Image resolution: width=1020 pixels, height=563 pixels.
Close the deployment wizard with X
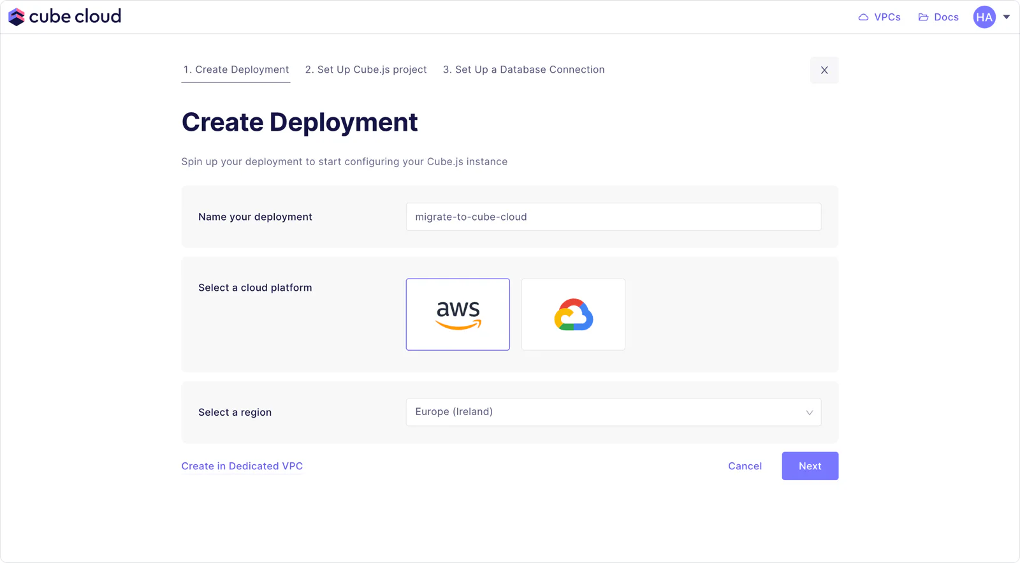[x=824, y=70]
